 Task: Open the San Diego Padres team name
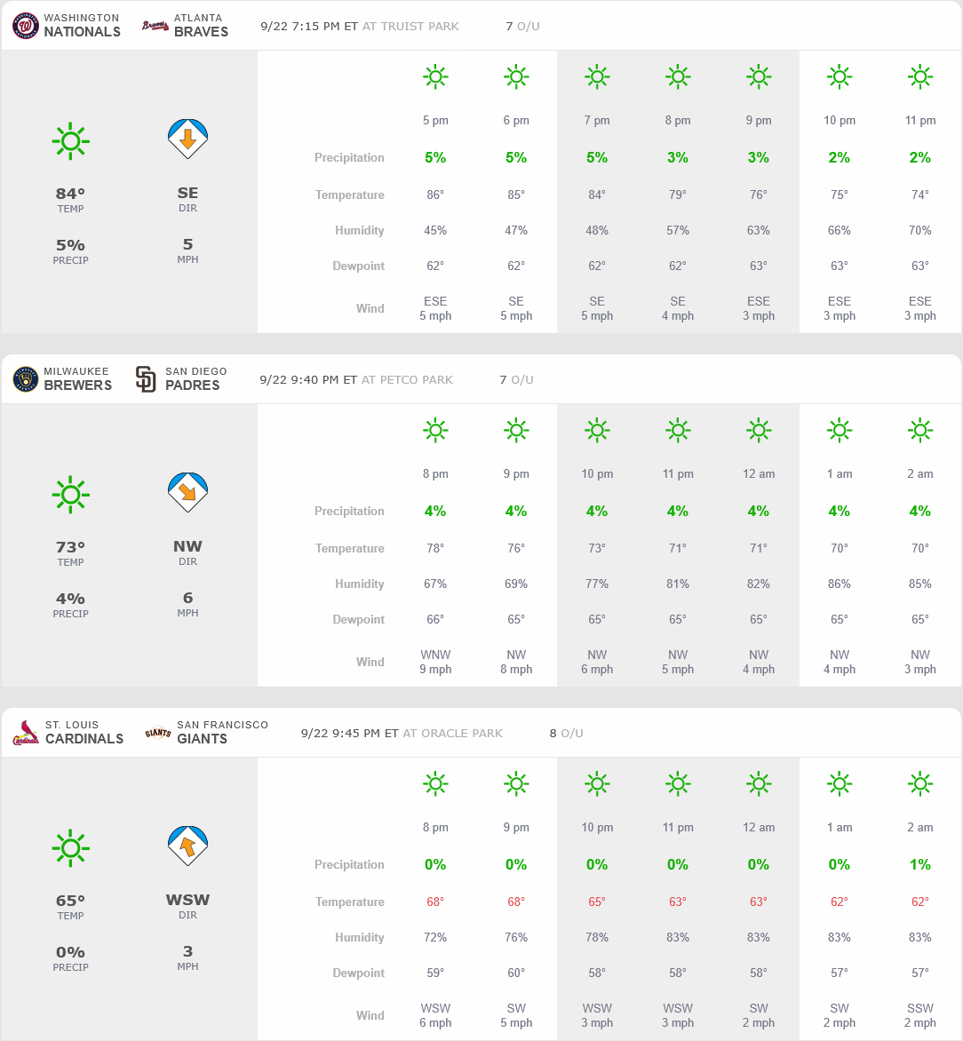(192, 385)
